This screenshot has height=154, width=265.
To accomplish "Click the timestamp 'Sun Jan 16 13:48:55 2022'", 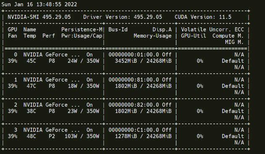I will click(39, 4).
